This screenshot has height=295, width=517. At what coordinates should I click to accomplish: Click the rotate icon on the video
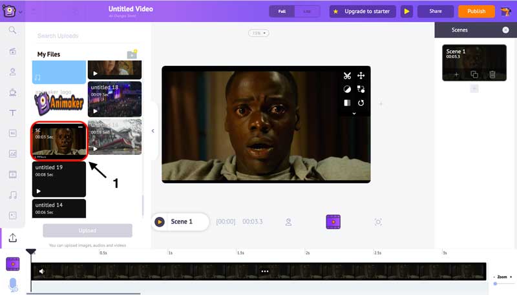coord(361,103)
